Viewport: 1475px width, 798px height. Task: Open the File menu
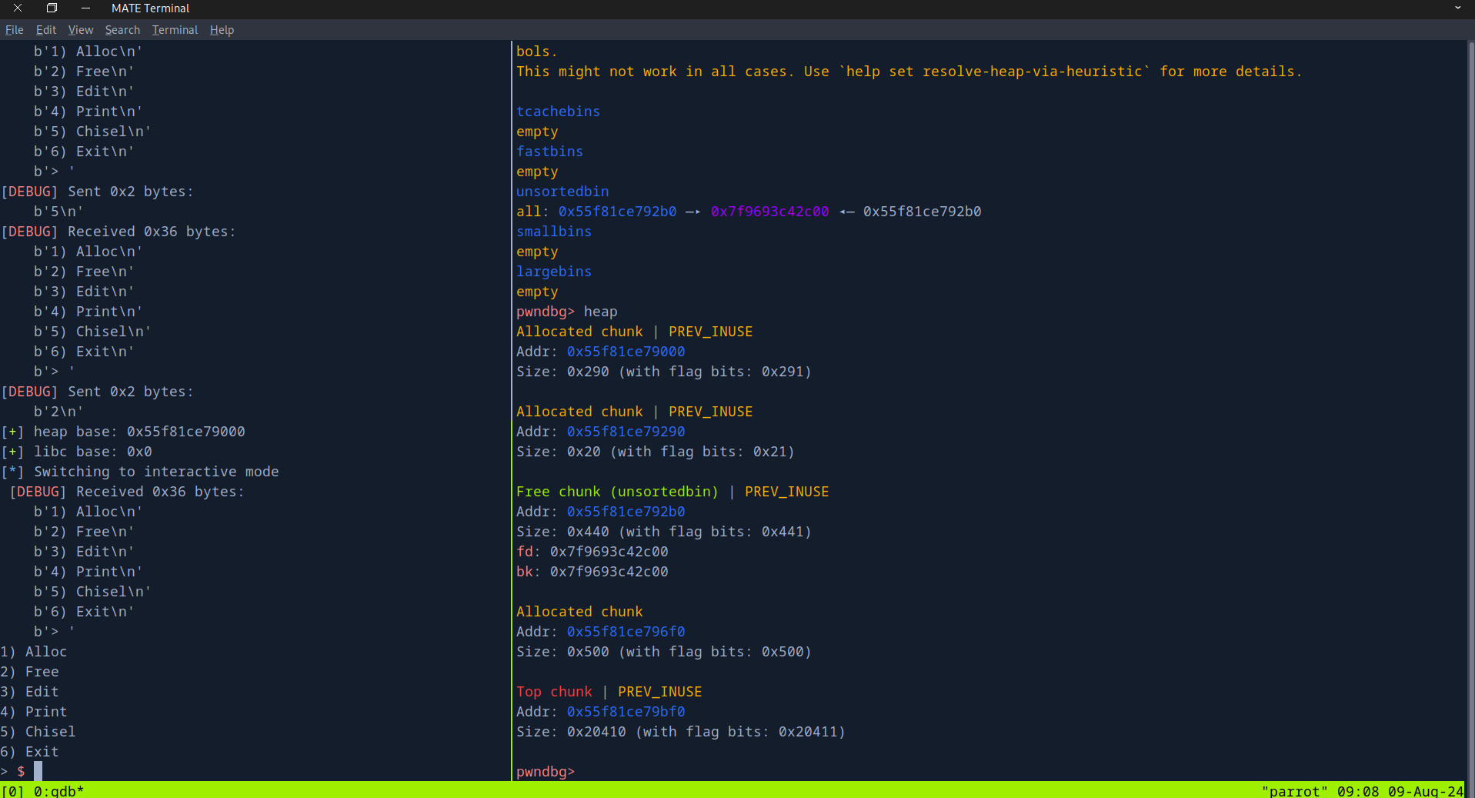(14, 30)
